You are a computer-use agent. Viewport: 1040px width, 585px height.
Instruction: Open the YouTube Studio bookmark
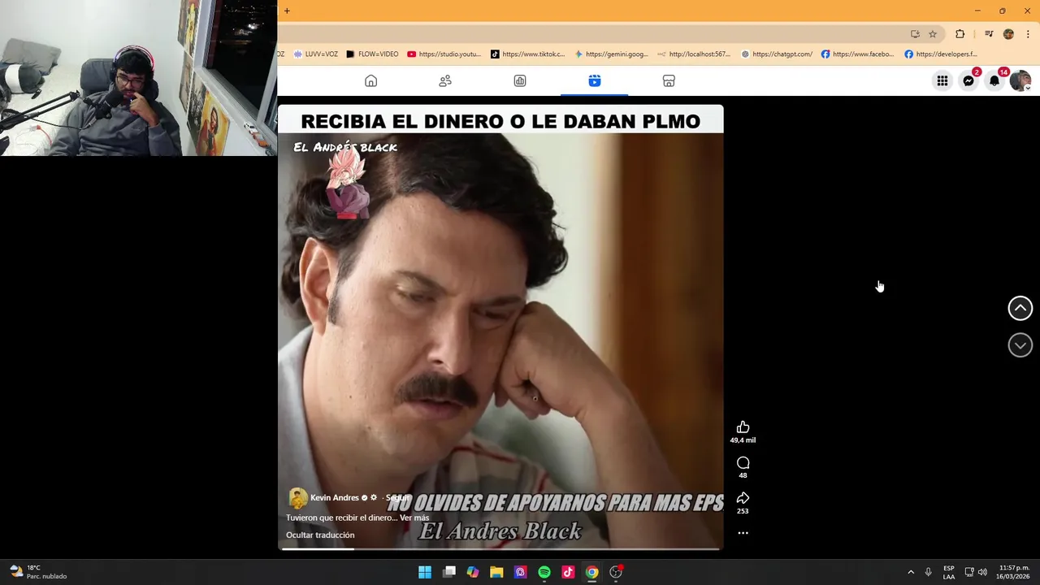tap(444, 54)
